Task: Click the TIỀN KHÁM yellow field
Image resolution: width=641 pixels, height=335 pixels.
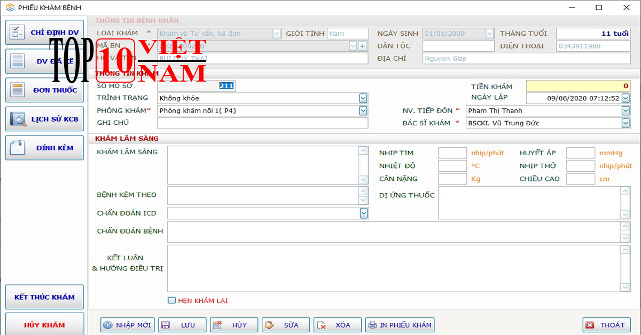Action: click(x=578, y=86)
